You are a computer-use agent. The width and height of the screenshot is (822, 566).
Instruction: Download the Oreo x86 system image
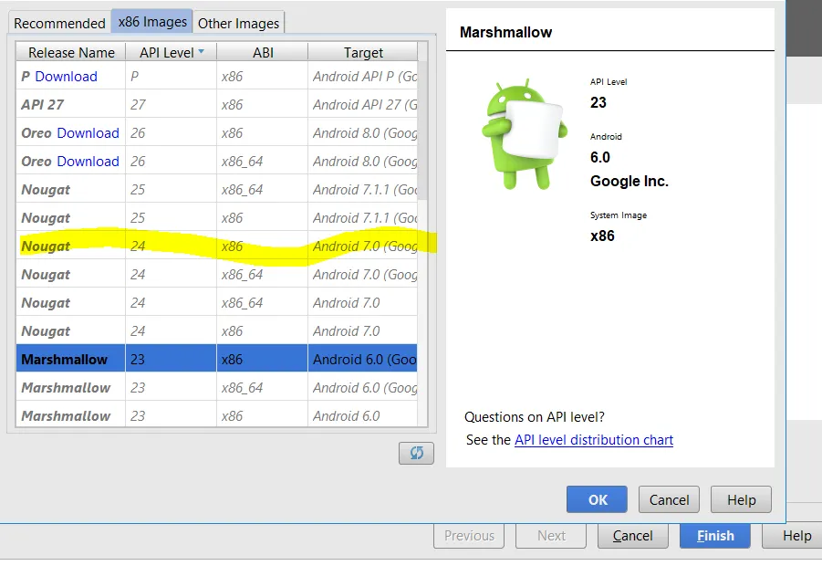(88, 133)
